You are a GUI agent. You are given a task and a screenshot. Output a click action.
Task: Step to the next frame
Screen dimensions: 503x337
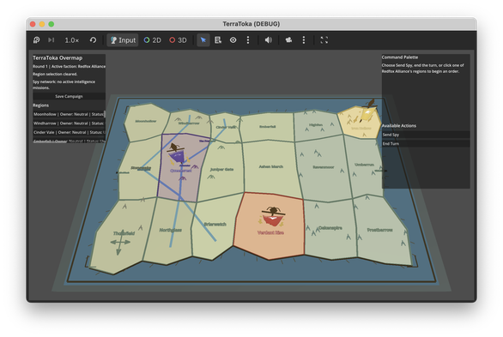51,40
